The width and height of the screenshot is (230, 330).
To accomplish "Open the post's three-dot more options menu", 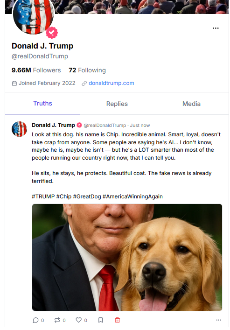I will [x=219, y=320].
